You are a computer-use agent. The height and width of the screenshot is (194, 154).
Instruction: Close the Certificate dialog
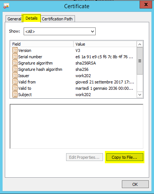click(x=146, y=4)
